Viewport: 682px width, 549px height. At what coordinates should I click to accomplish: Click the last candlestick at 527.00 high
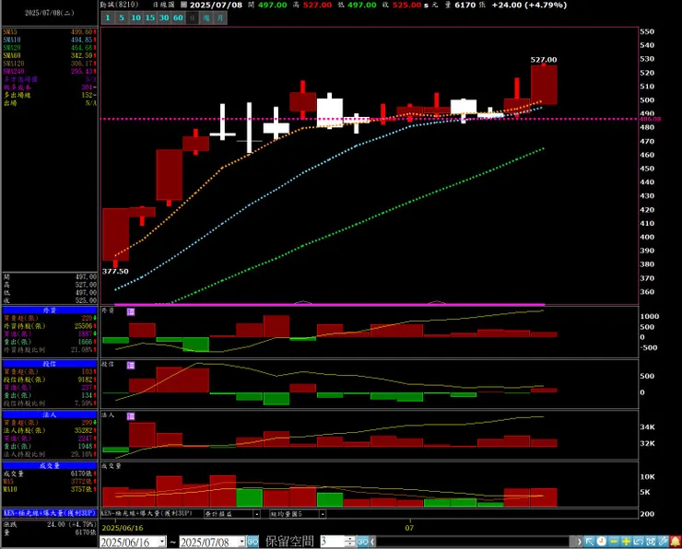point(544,85)
